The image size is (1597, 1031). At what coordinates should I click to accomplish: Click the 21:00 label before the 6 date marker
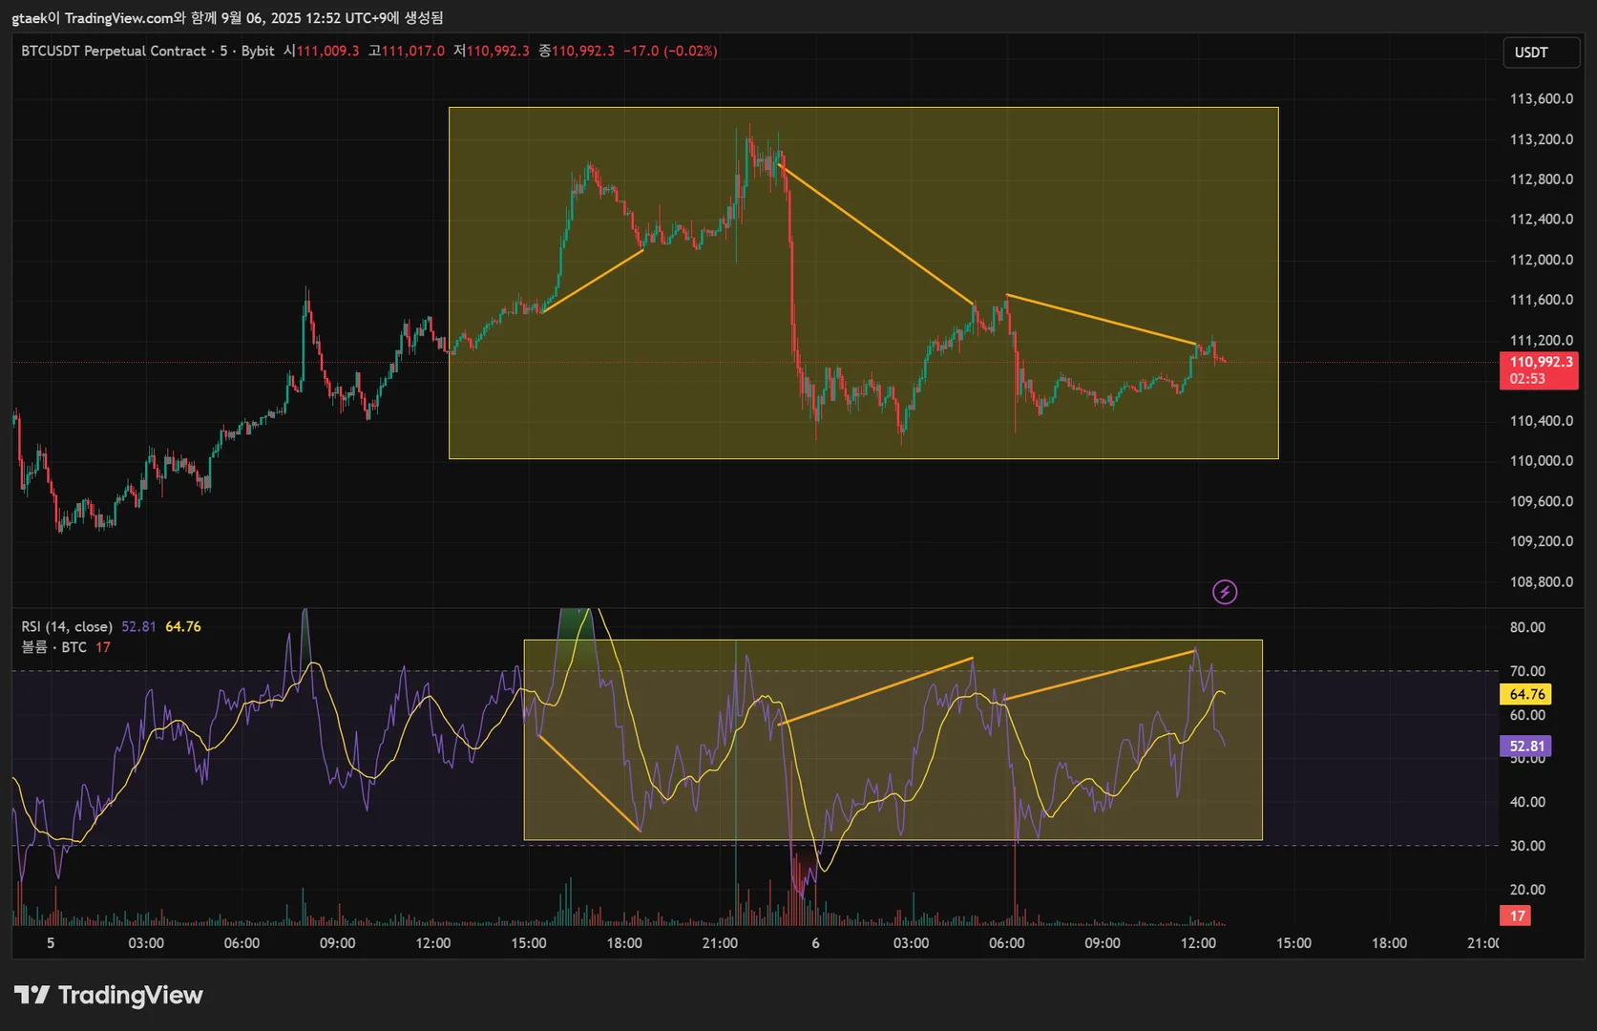720,943
